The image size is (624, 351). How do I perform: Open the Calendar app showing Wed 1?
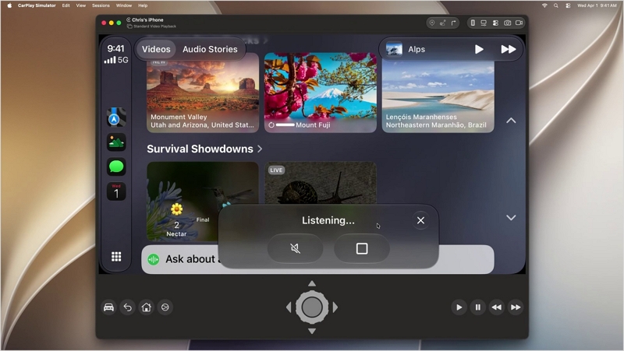(115, 191)
